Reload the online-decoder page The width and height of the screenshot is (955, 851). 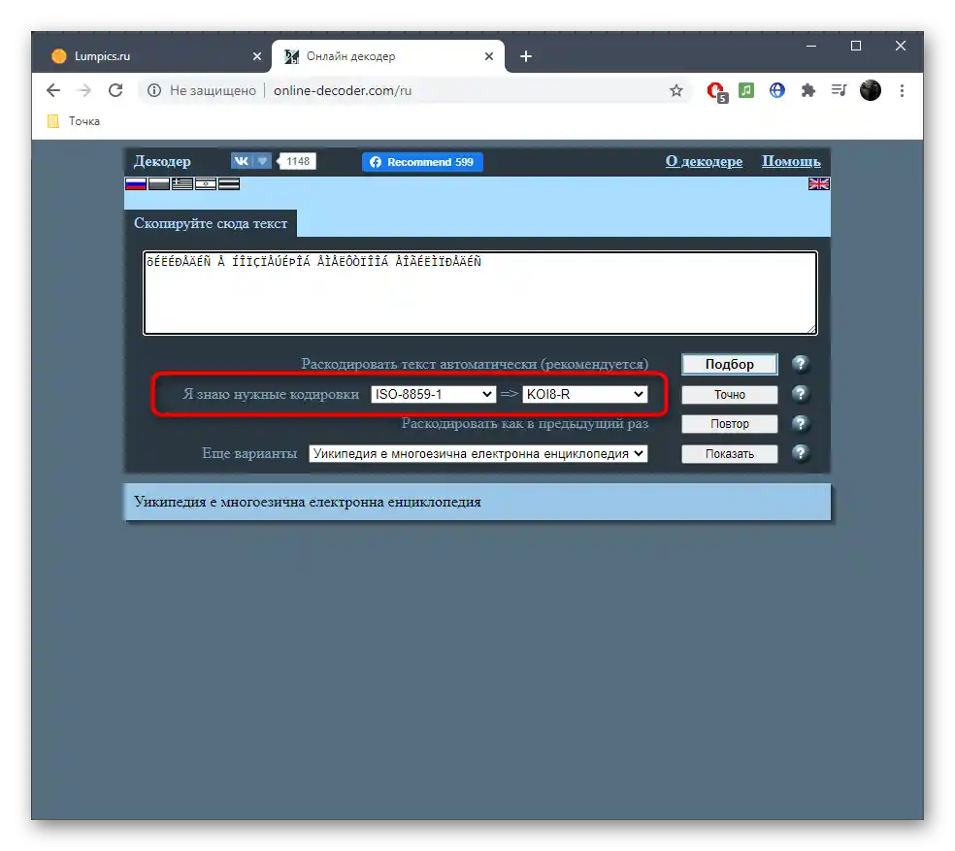pyautogui.click(x=115, y=90)
